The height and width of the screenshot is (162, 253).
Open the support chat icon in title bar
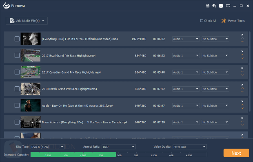click(x=214, y=6)
